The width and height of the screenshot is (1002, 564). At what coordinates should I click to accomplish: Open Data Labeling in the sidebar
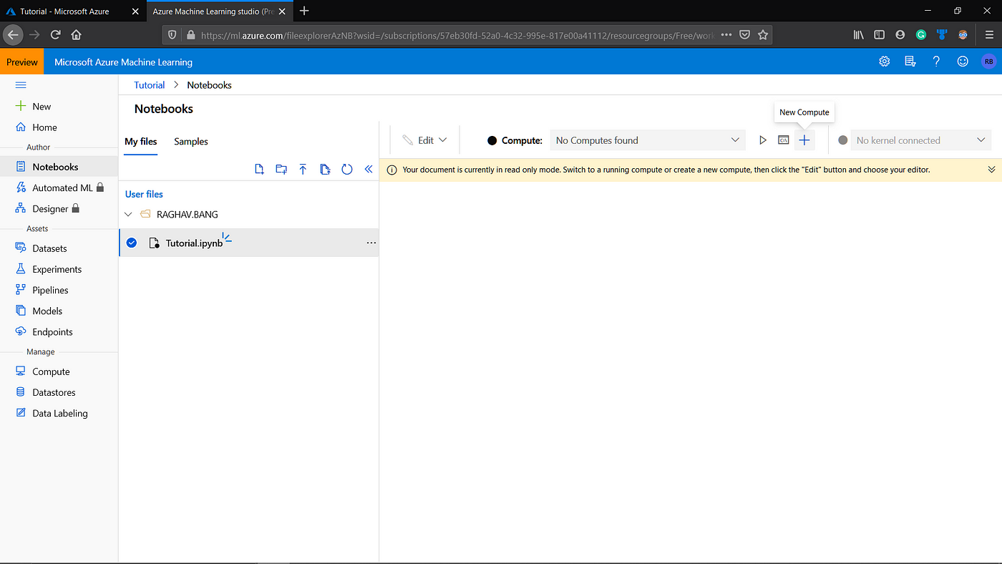[x=59, y=413]
